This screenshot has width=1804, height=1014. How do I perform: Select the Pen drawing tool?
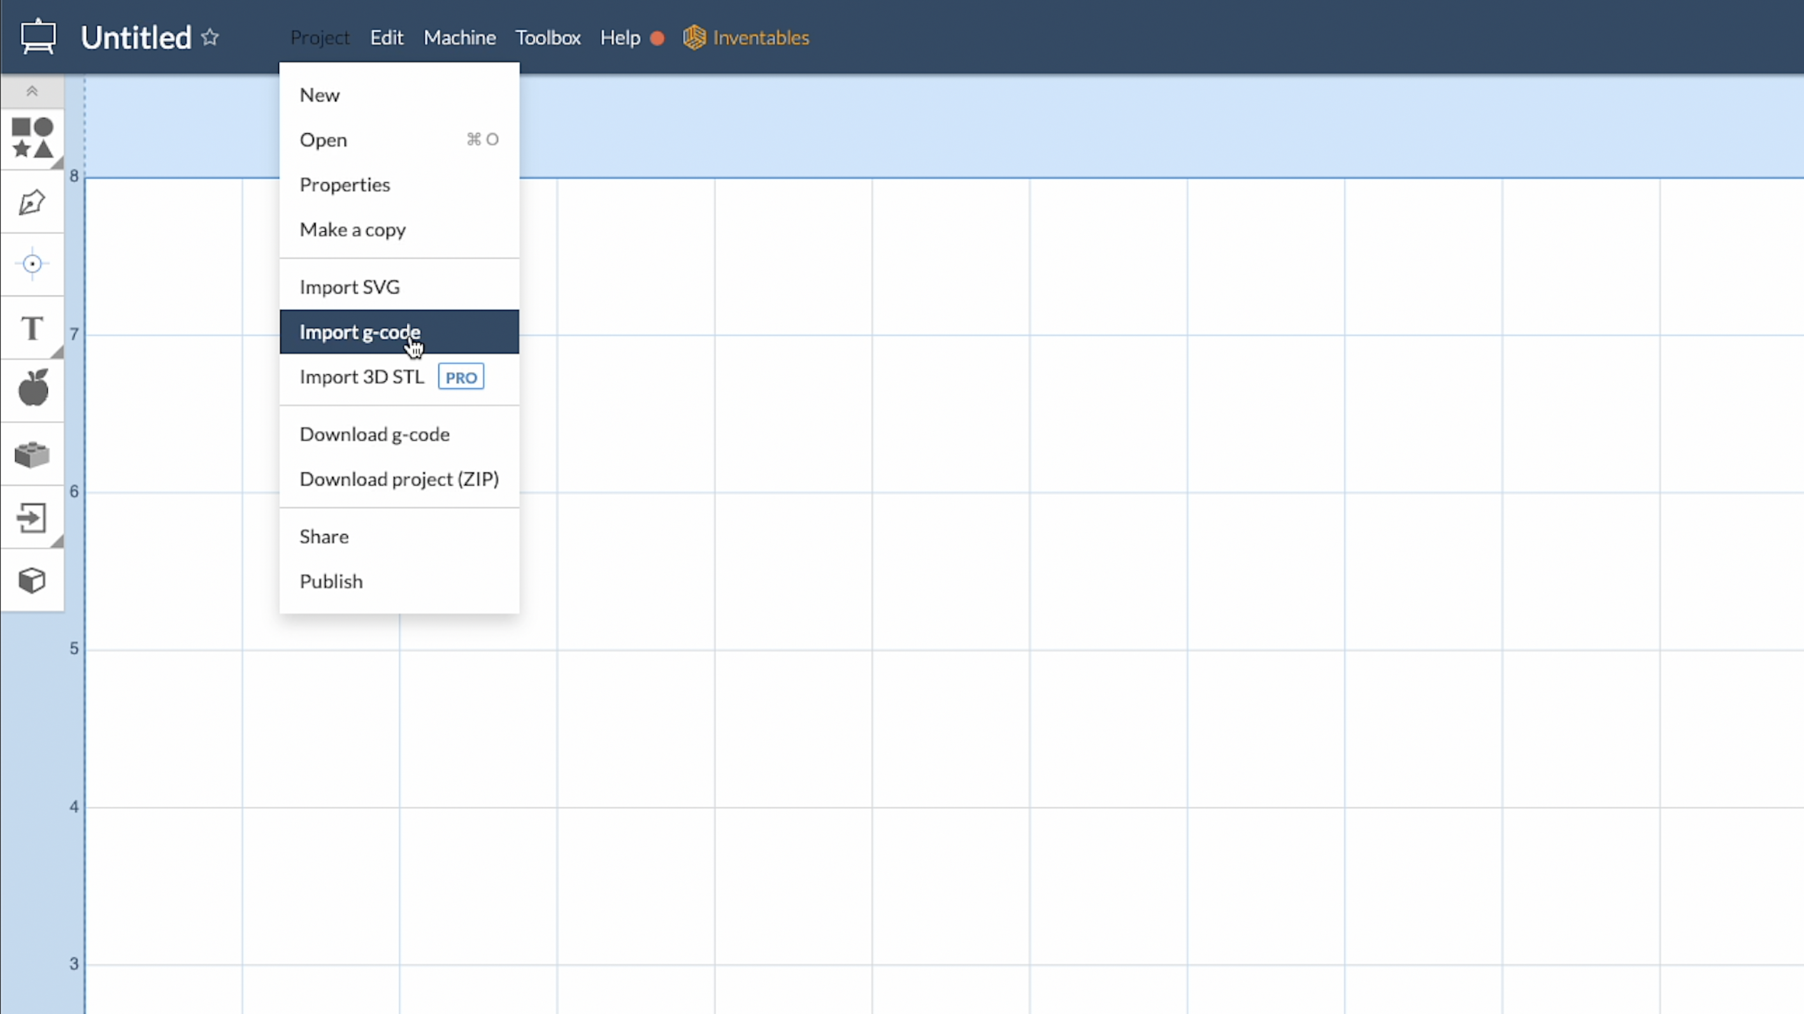[x=32, y=203]
